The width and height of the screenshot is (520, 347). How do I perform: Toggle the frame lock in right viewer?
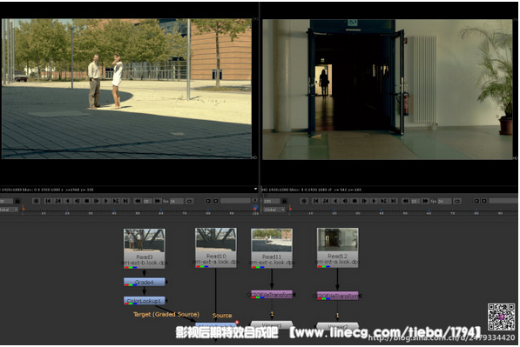(285, 201)
